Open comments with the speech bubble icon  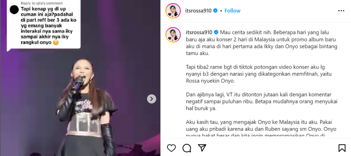186,148
